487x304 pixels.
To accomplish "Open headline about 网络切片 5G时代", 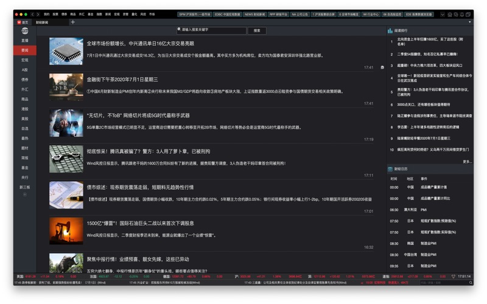I will tap(138, 116).
